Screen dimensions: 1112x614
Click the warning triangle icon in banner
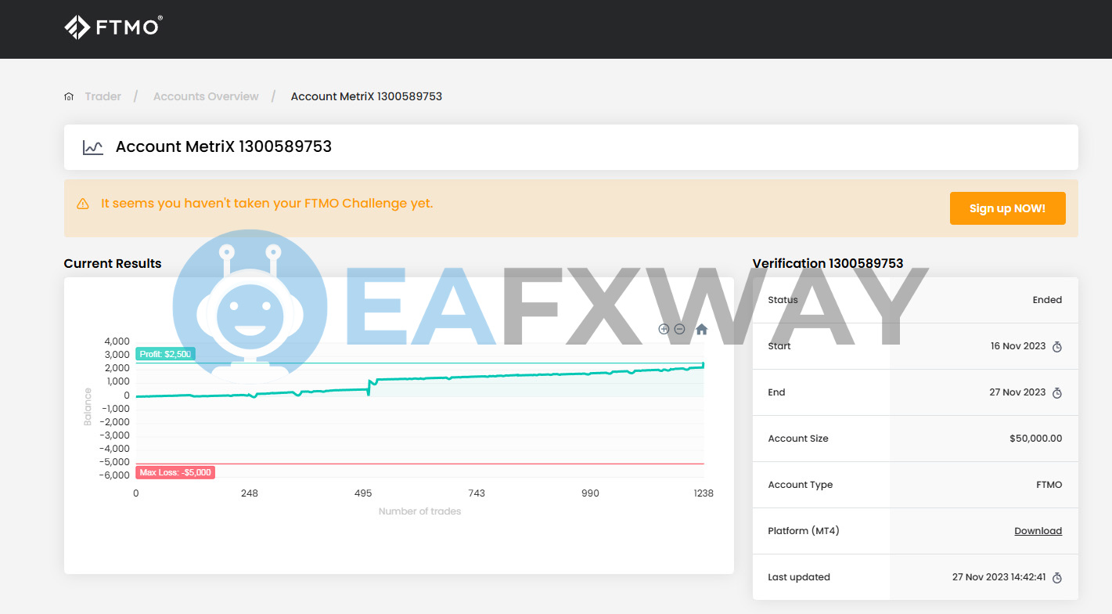pos(83,204)
